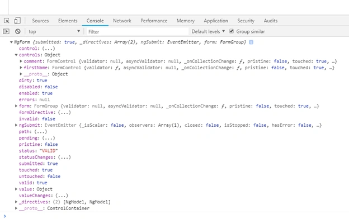Viewport: 349px width, 219px height.
Task: Invoke the control (...) getter
Action: tap(49, 49)
